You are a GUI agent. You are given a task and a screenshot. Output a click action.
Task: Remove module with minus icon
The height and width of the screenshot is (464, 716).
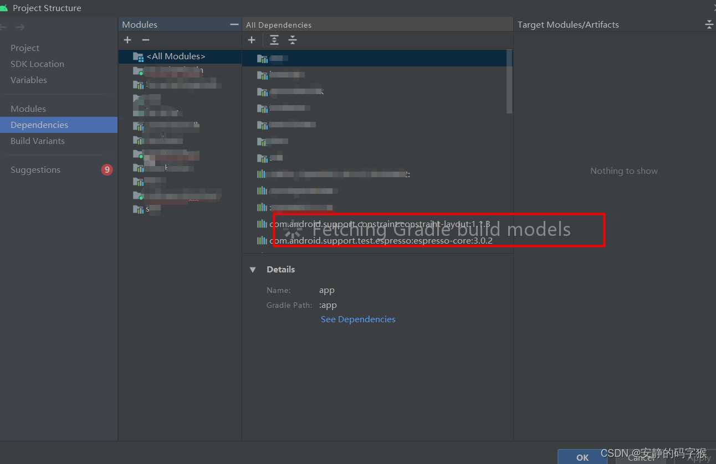pyautogui.click(x=146, y=40)
